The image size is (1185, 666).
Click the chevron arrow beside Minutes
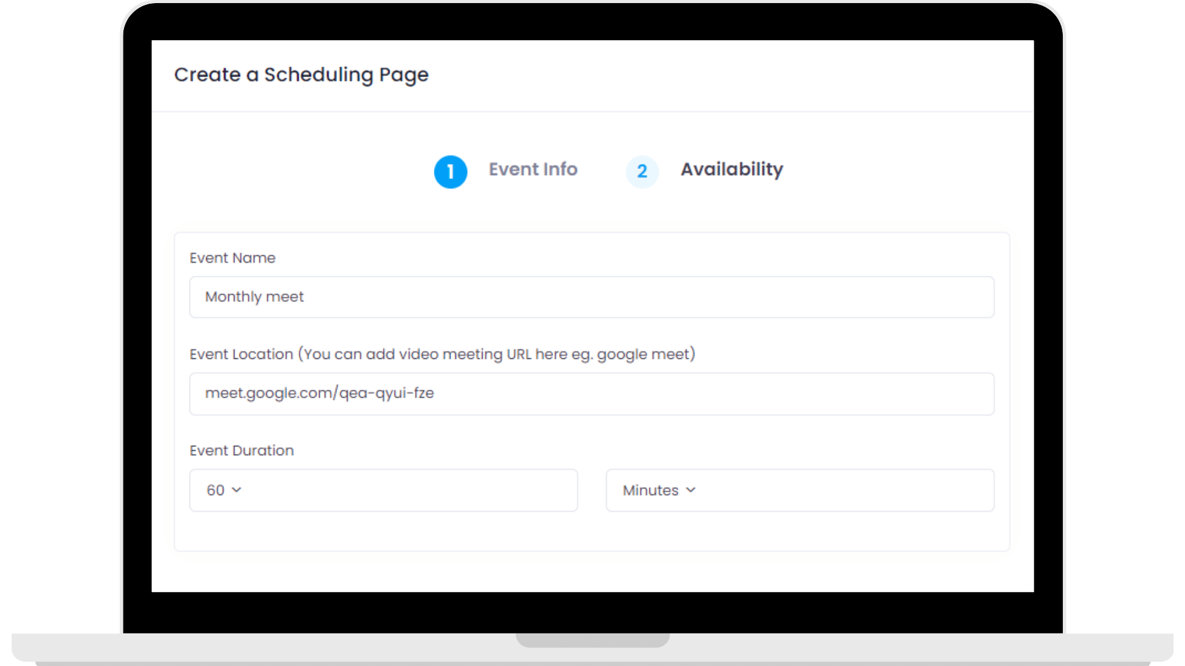[x=691, y=490]
